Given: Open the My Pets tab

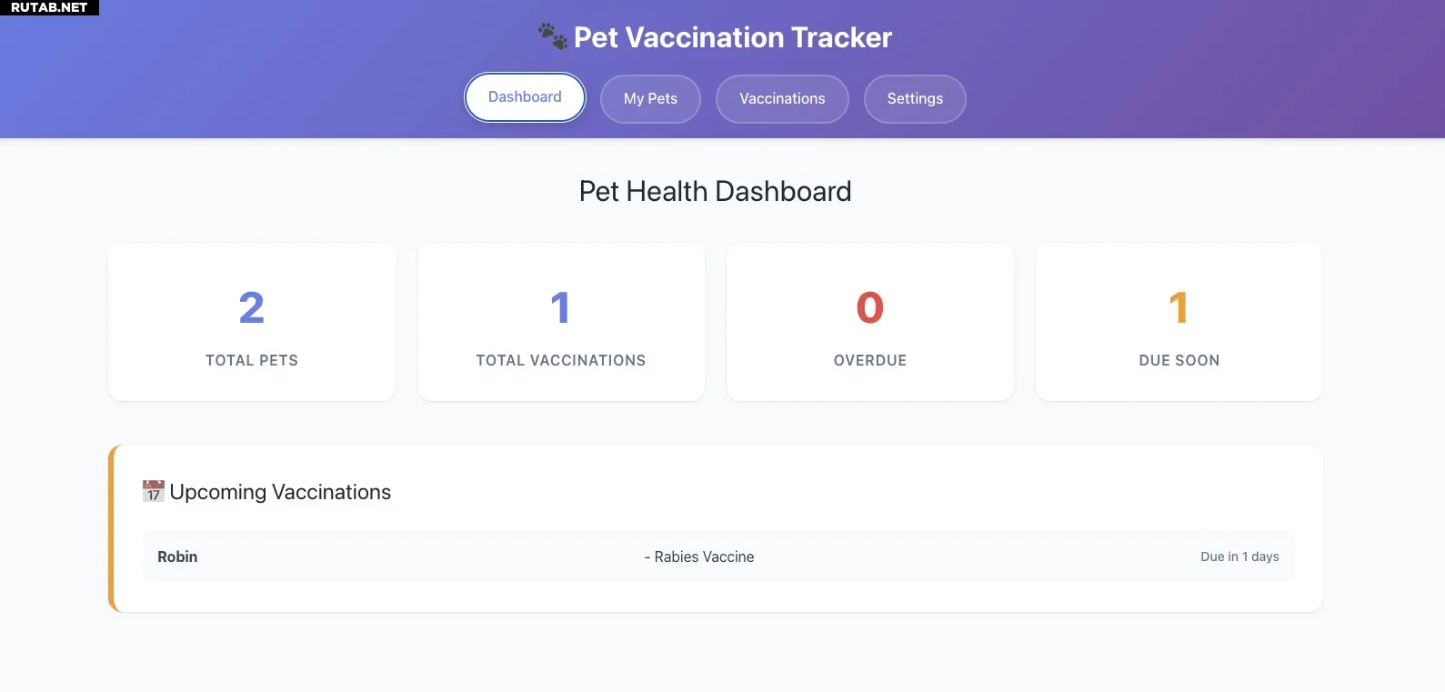Looking at the screenshot, I should pos(650,99).
